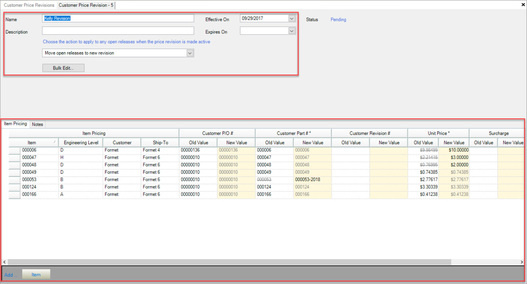This screenshot has height=284, width=527.
Task: Click the Add... link
Action: pos(11,275)
